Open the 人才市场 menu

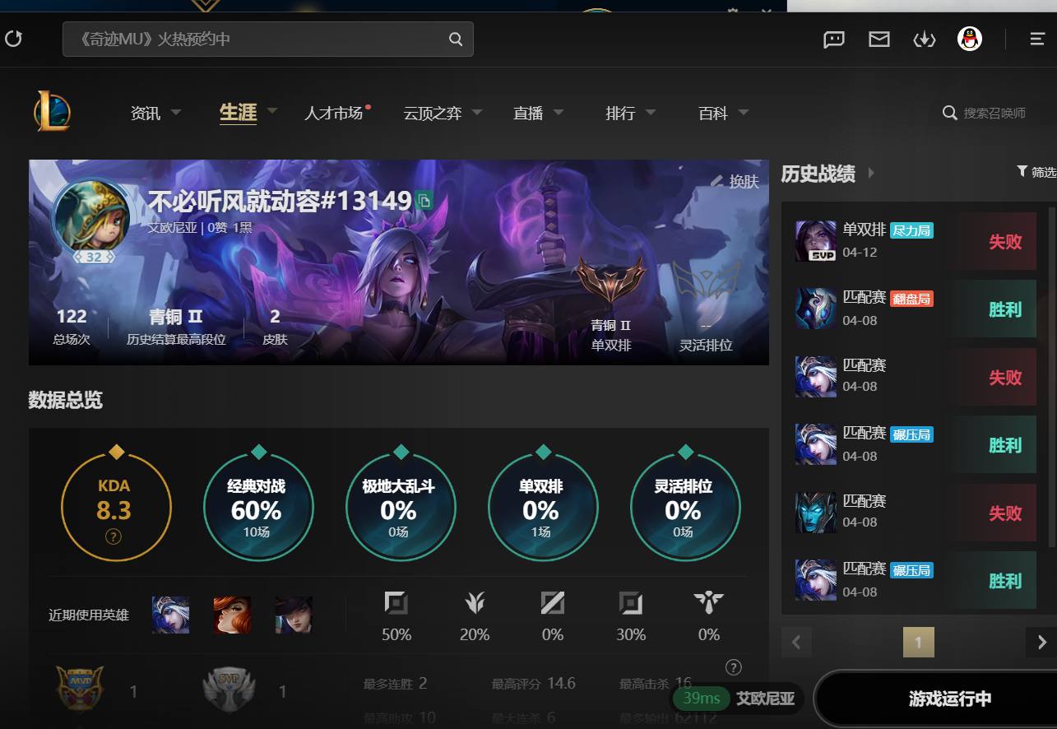pos(334,113)
